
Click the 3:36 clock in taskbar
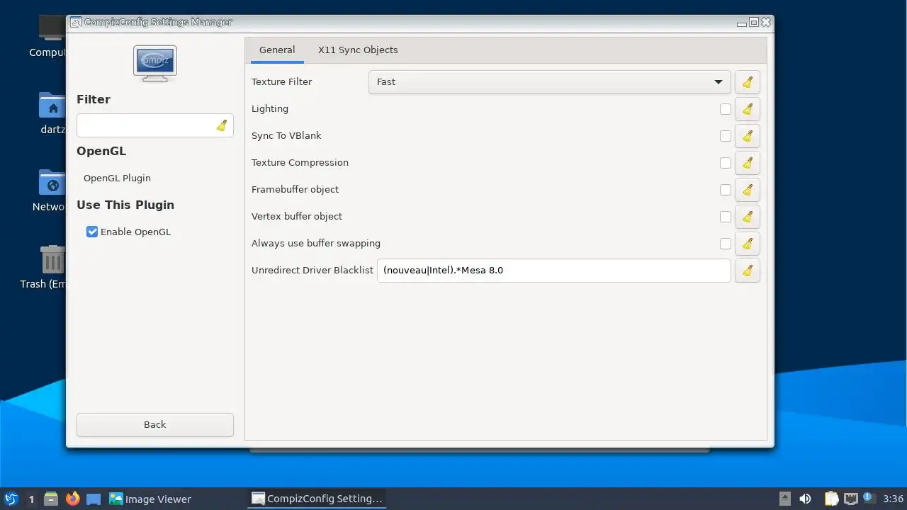(x=893, y=499)
